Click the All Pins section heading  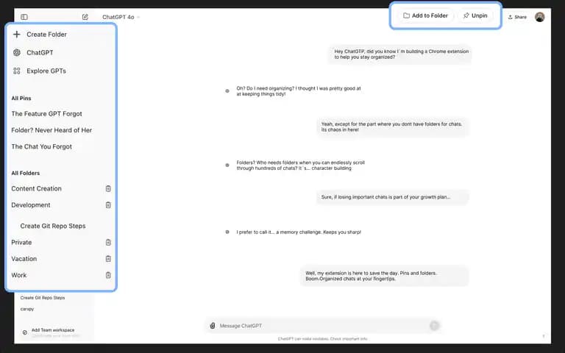21,99
